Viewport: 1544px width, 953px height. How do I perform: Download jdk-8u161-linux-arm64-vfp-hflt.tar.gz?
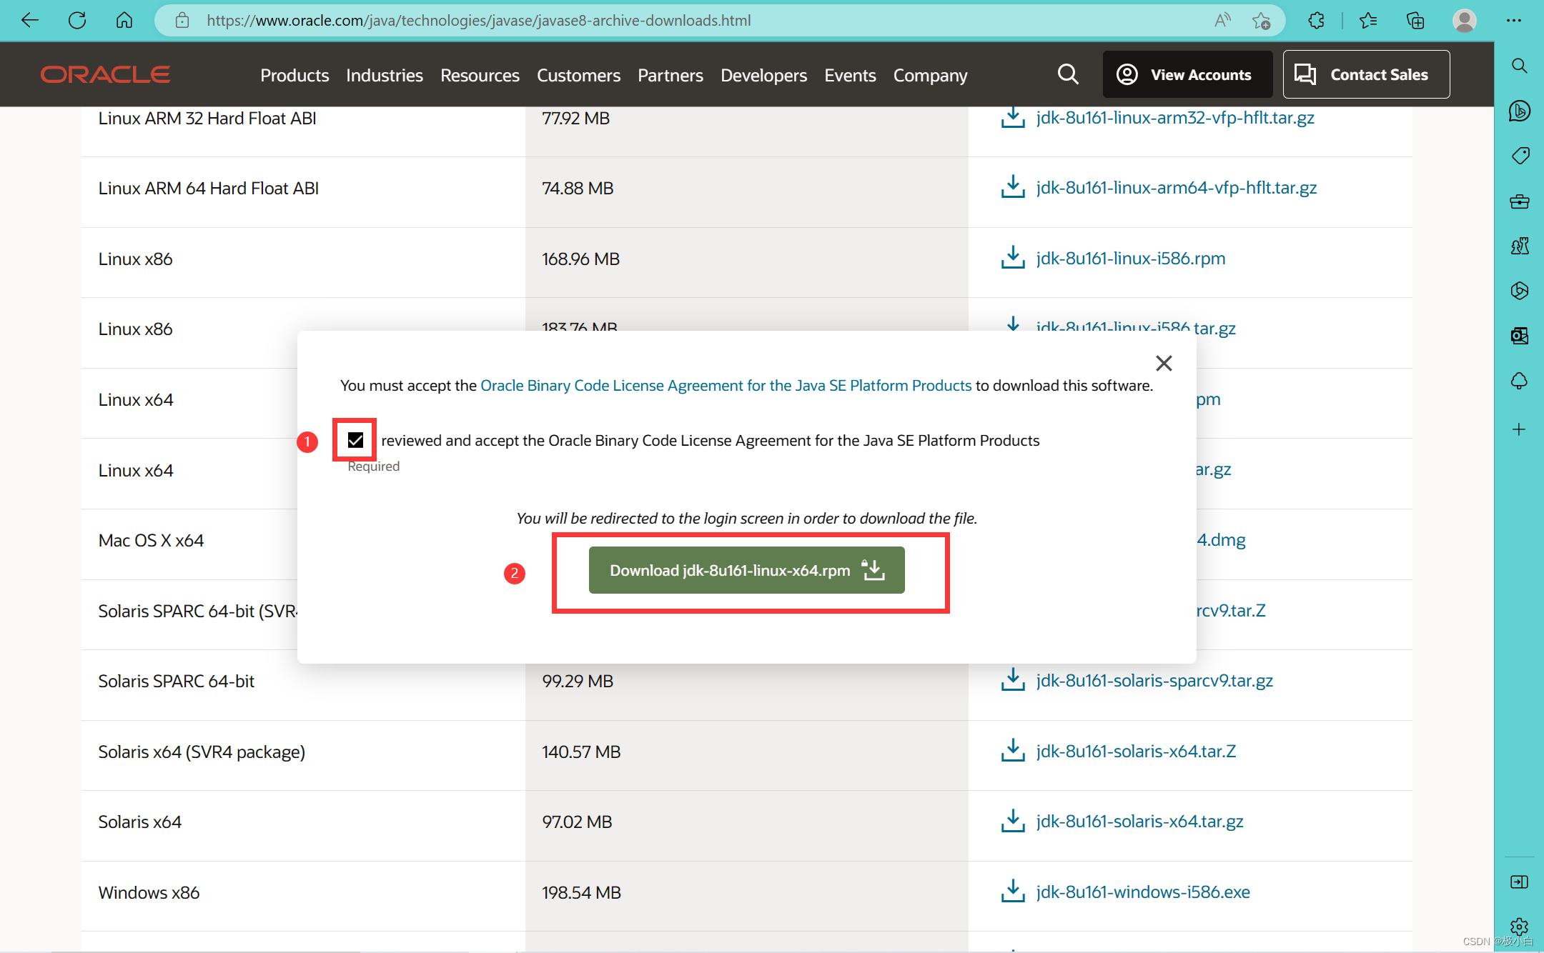(x=1177, y=187)
